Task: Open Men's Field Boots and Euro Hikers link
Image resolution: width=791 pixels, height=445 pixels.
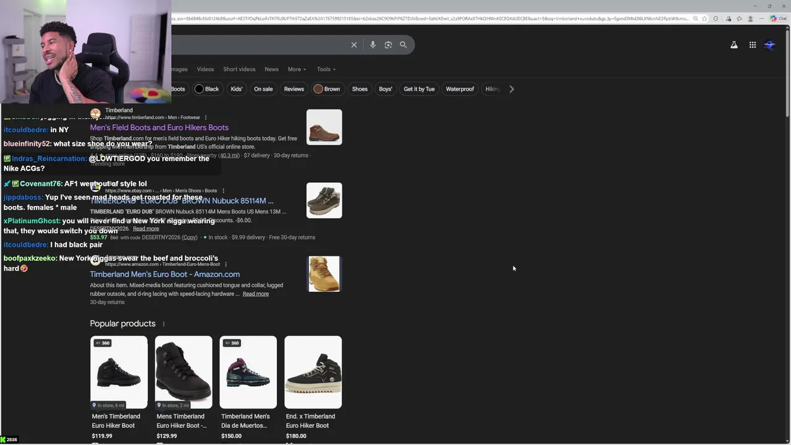Action: 159,127
